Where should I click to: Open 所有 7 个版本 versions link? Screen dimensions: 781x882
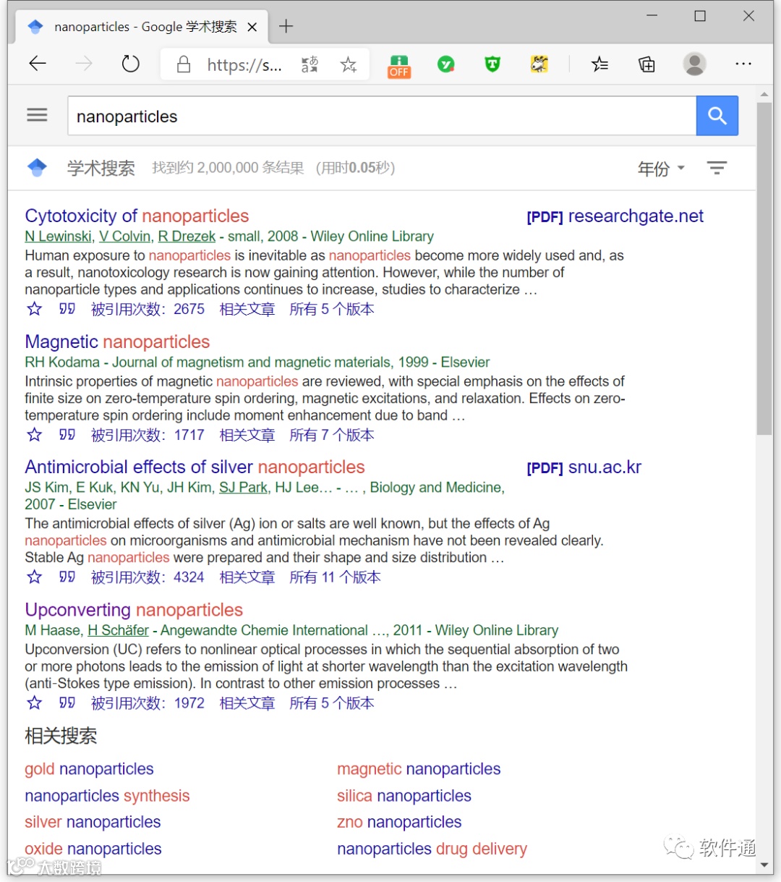[332, 435]
